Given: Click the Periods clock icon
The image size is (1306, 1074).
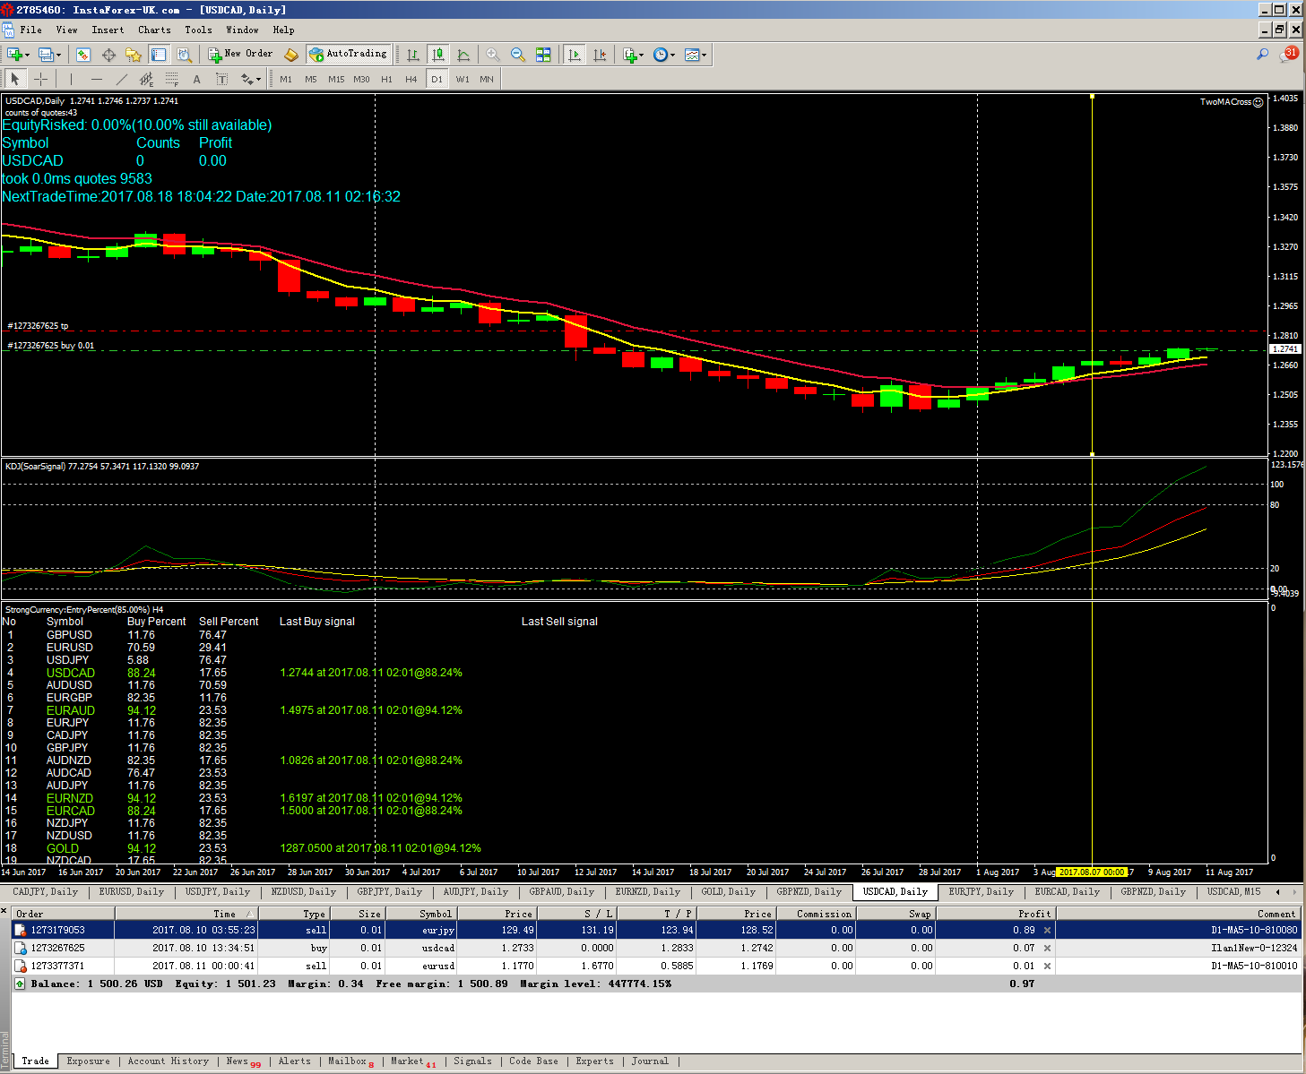Looking at the screenshot, I should [x=661, y=55].
